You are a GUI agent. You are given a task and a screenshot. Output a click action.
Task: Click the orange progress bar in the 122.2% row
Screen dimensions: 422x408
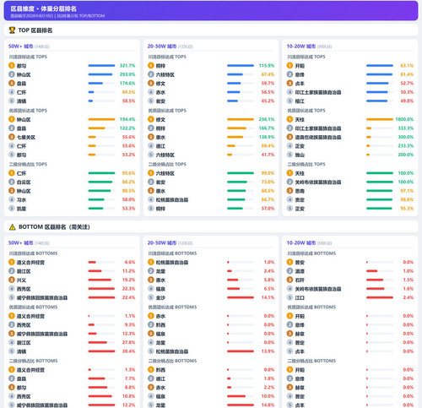[x=101, y=128]
